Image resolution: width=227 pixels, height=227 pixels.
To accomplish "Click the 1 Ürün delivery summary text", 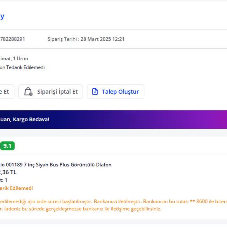I will click(x=14, y=59).
